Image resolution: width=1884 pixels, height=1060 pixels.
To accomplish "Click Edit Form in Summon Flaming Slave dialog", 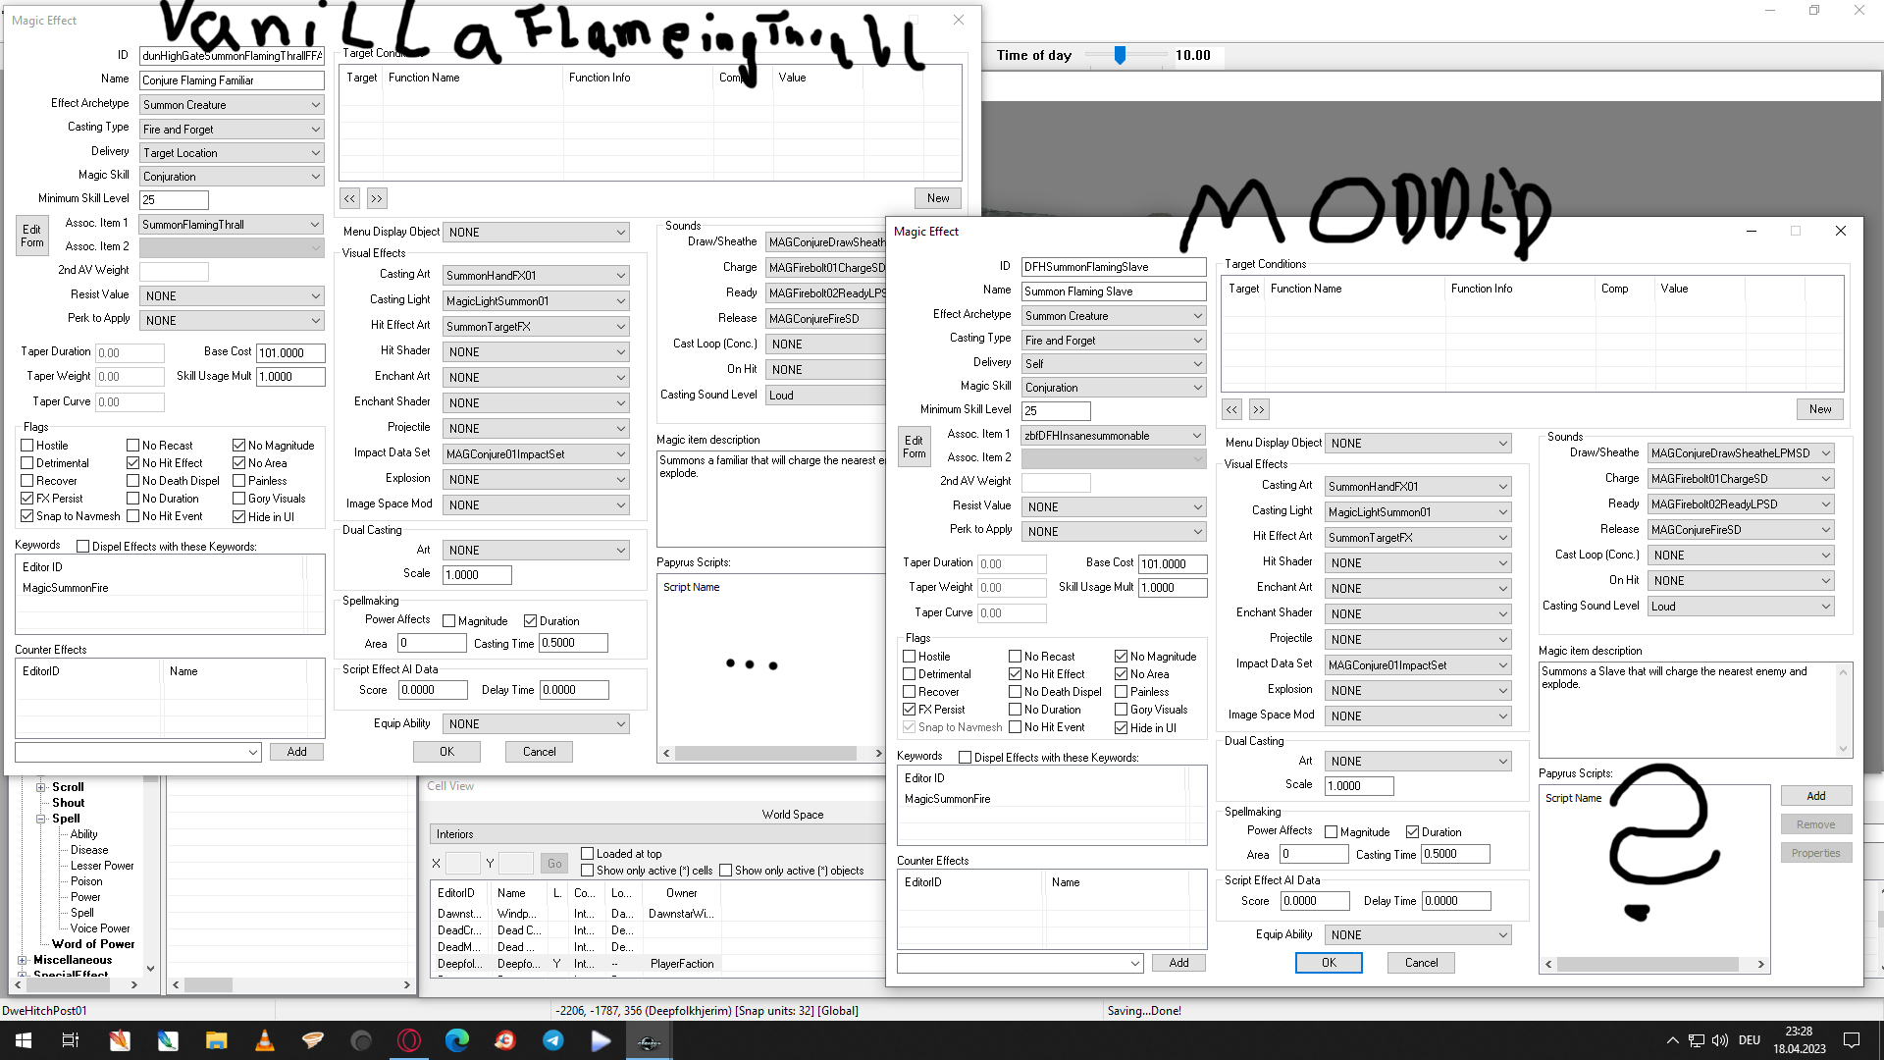I will (914, 447).
